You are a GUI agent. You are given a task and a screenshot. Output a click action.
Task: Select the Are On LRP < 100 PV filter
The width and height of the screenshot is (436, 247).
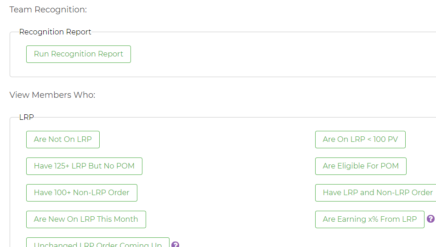pos(360,140)
